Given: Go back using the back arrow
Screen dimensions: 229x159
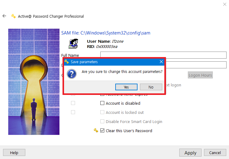Looking at the screenshot, I should pyautogui.click(x=4, y=16).
